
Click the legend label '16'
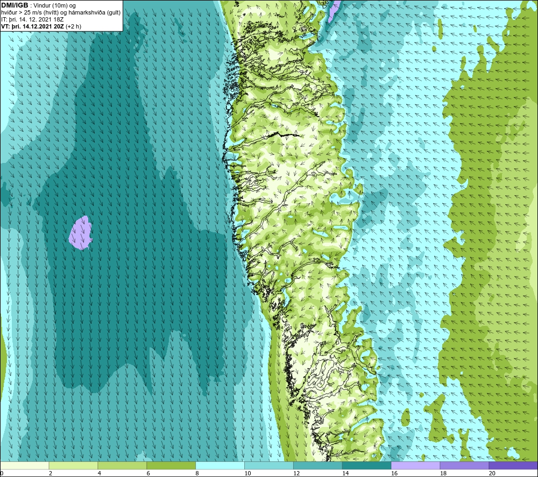point(394,473)
